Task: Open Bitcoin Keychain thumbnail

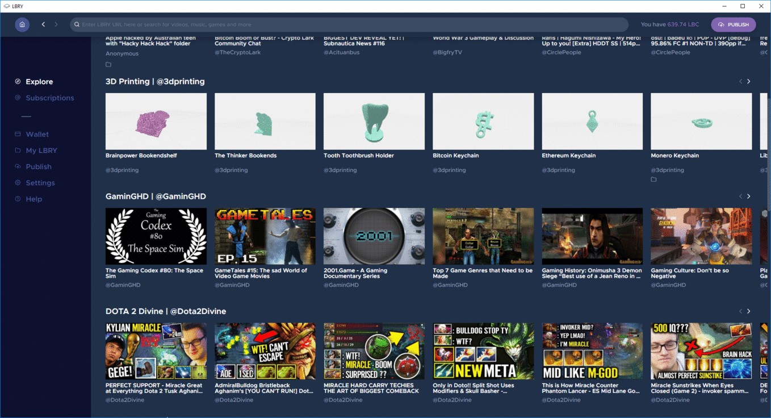Action: 483,122
